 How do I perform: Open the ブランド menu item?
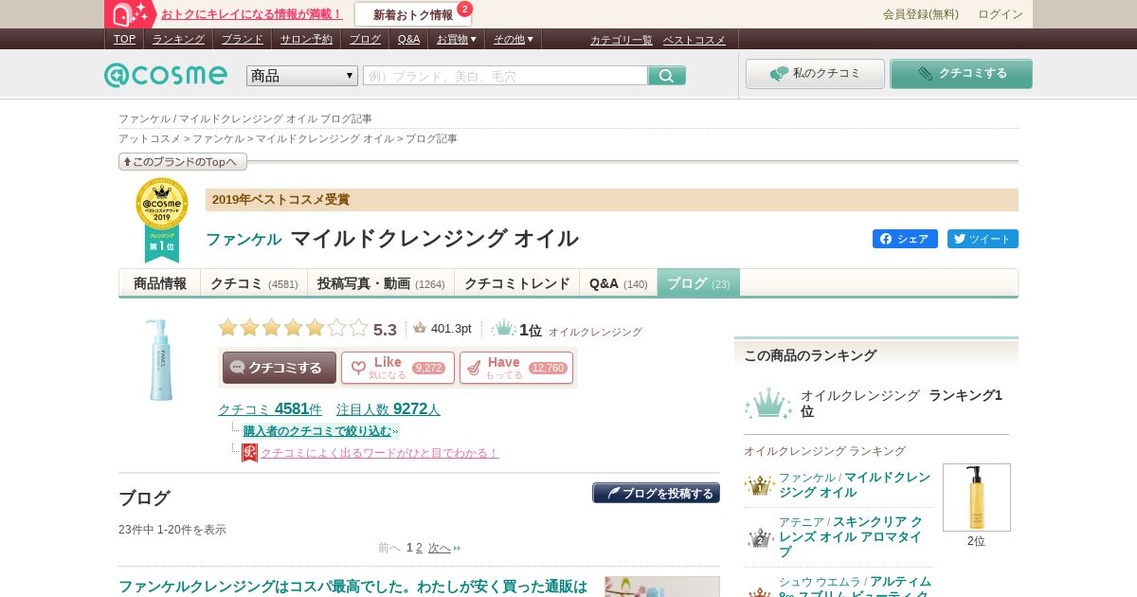click(x=243, y=39)
